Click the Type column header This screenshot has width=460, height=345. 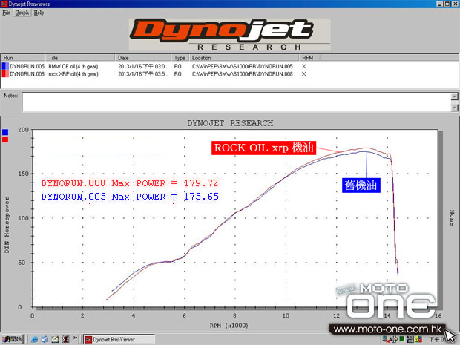tap(180, 58)
